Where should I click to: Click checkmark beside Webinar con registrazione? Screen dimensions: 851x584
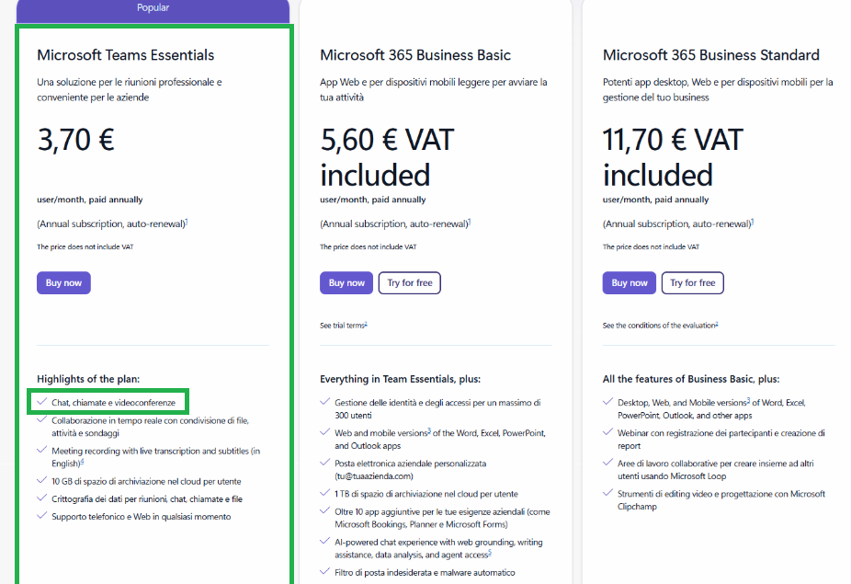point(607,432)
